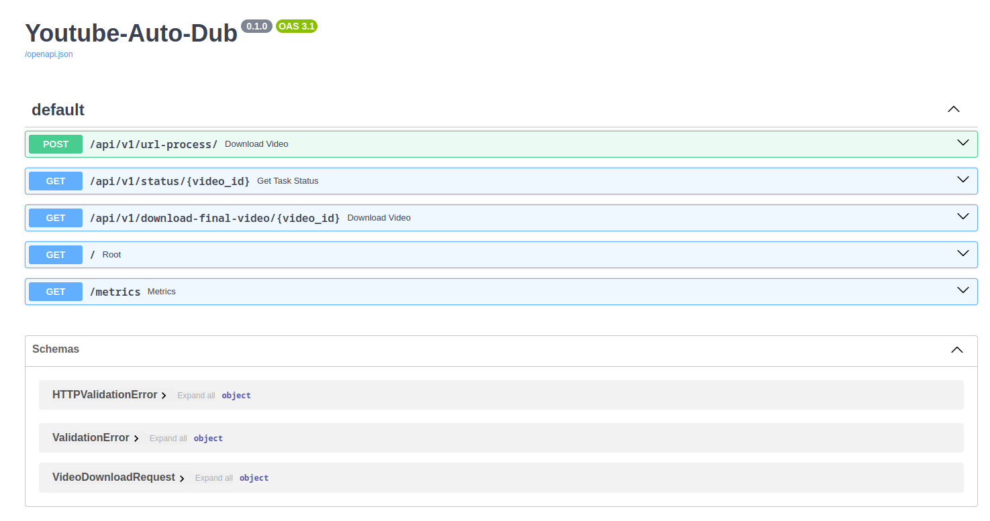This screenshot has width=990, height=521.
Task: Expand the ValidationError schema arrow
Action: pos(136,438)
